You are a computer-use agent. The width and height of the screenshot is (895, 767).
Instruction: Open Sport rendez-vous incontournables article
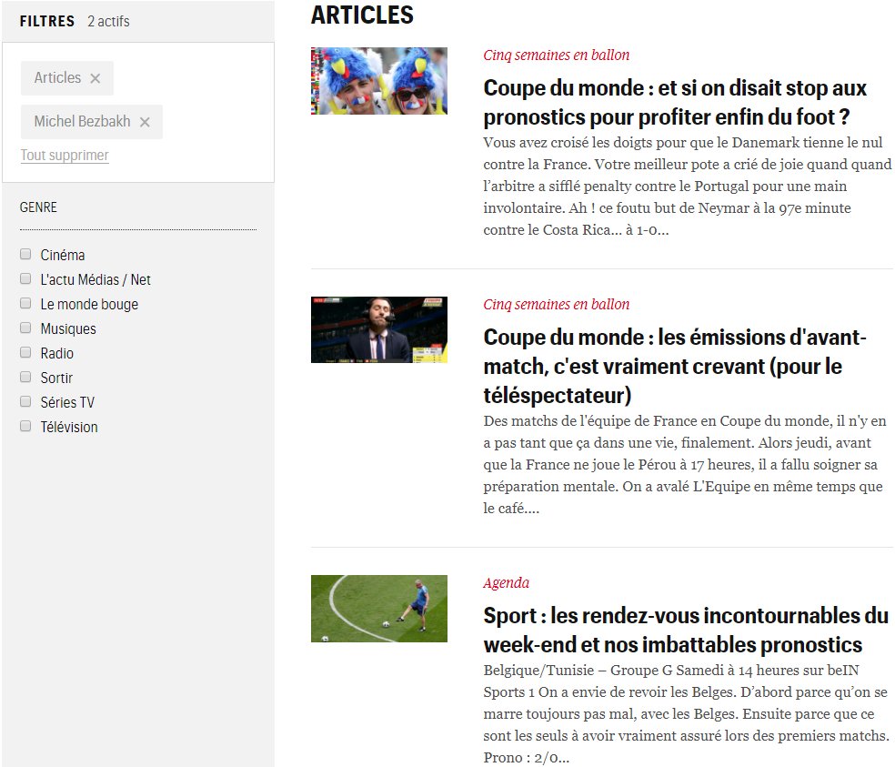point(686,630)
